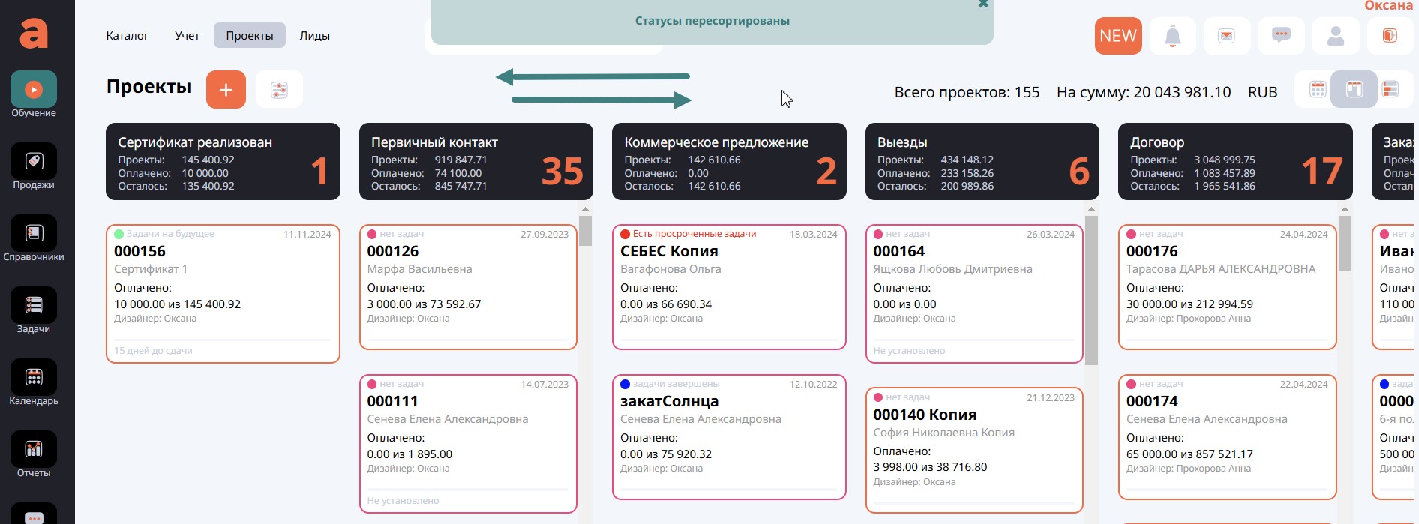Viewport: 1419px width, 524px height.
Task: Select the Каталог tab
Action: (127, 36)
